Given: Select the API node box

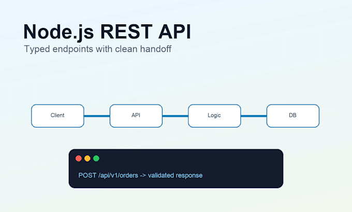Looking at the screenshot, I should pos(136,116).
